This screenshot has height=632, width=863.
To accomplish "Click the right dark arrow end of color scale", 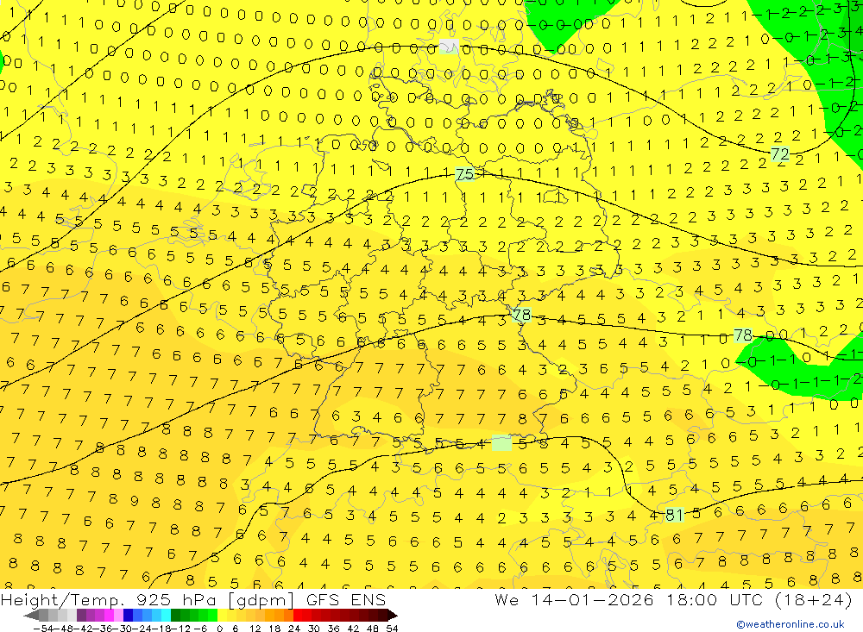I will coord(393,615).
